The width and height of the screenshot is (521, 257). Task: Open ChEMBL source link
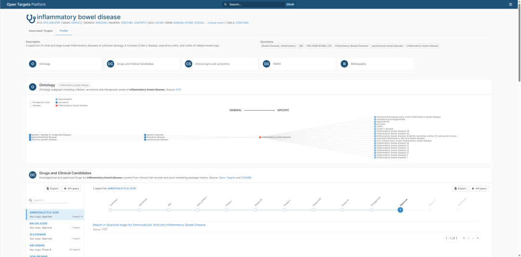[x=247, y=178]
